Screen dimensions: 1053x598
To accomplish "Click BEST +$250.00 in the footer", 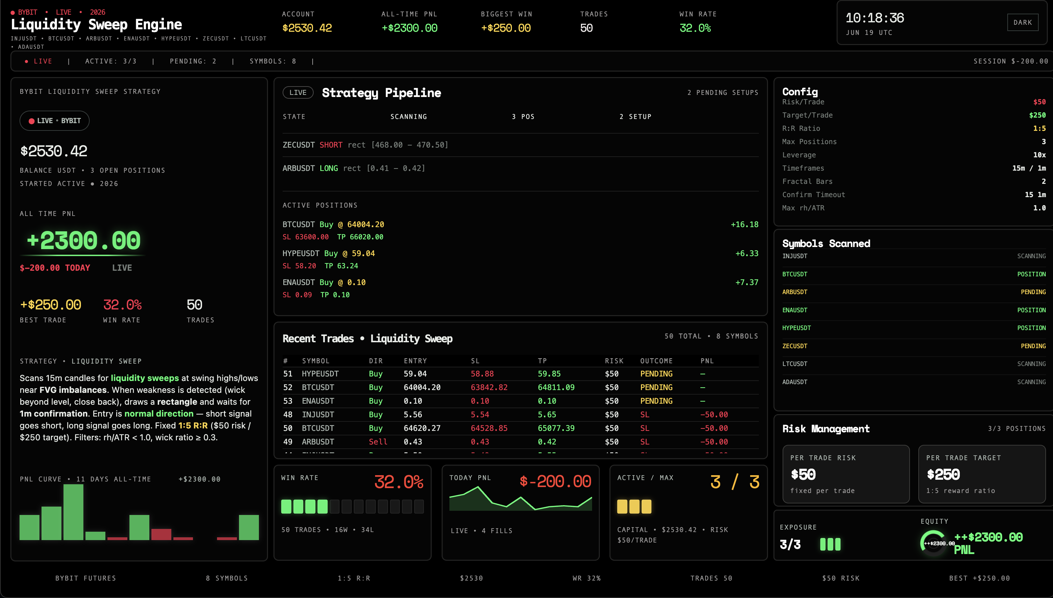I will tap(979, 578).
